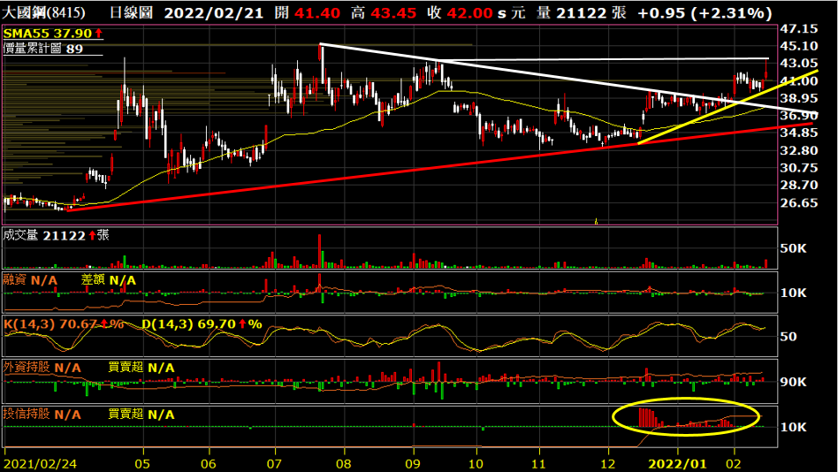This screenshot has width=838, height=472.
Task: Click the small yellow marker at chart bottom
Action: pyautogui.click(x=597, y=221)
